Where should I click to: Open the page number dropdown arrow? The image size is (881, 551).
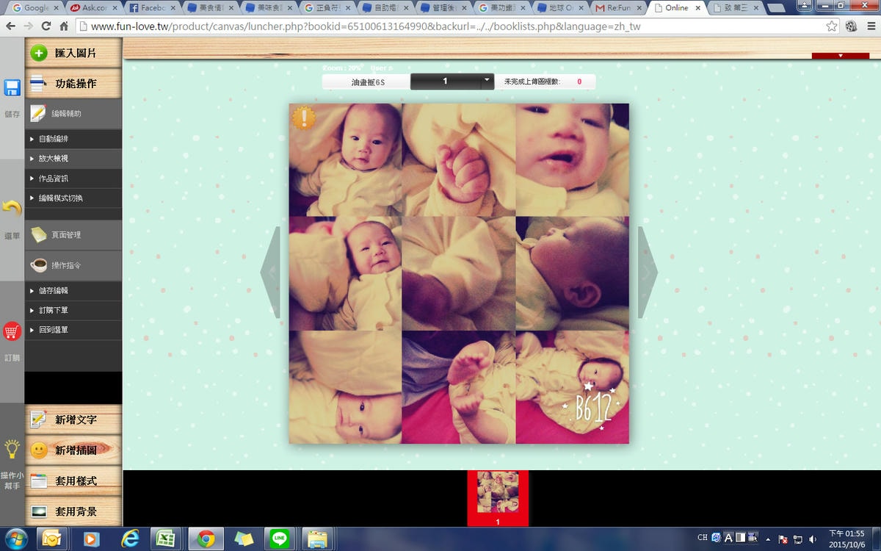pyautogui.click(x=487, y=81)
